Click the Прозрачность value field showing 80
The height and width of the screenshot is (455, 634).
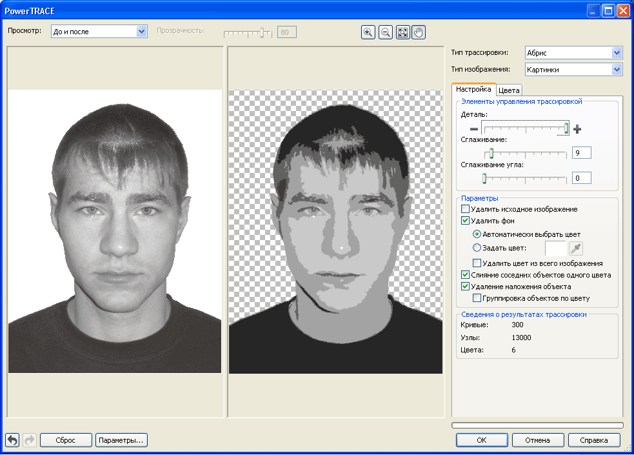(x=286, y=32)
